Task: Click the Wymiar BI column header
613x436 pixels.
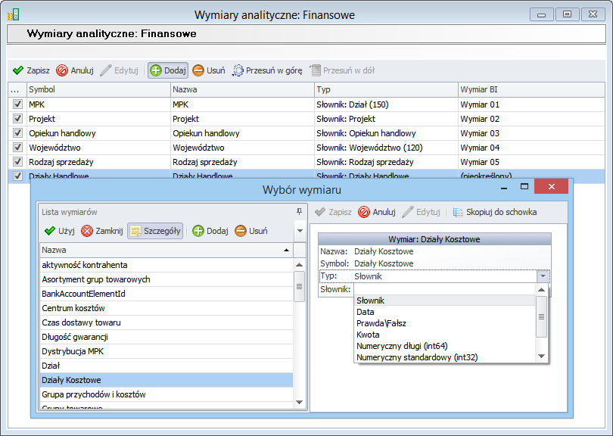Action: coord(531,89)
